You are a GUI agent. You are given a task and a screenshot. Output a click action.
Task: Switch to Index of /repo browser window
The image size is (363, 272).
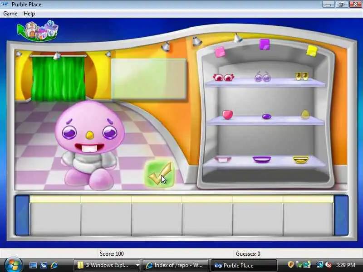pyautogui.click(x=175, y=265)
